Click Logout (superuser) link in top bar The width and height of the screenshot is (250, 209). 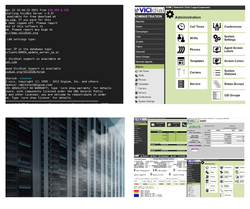coord(201,7)
